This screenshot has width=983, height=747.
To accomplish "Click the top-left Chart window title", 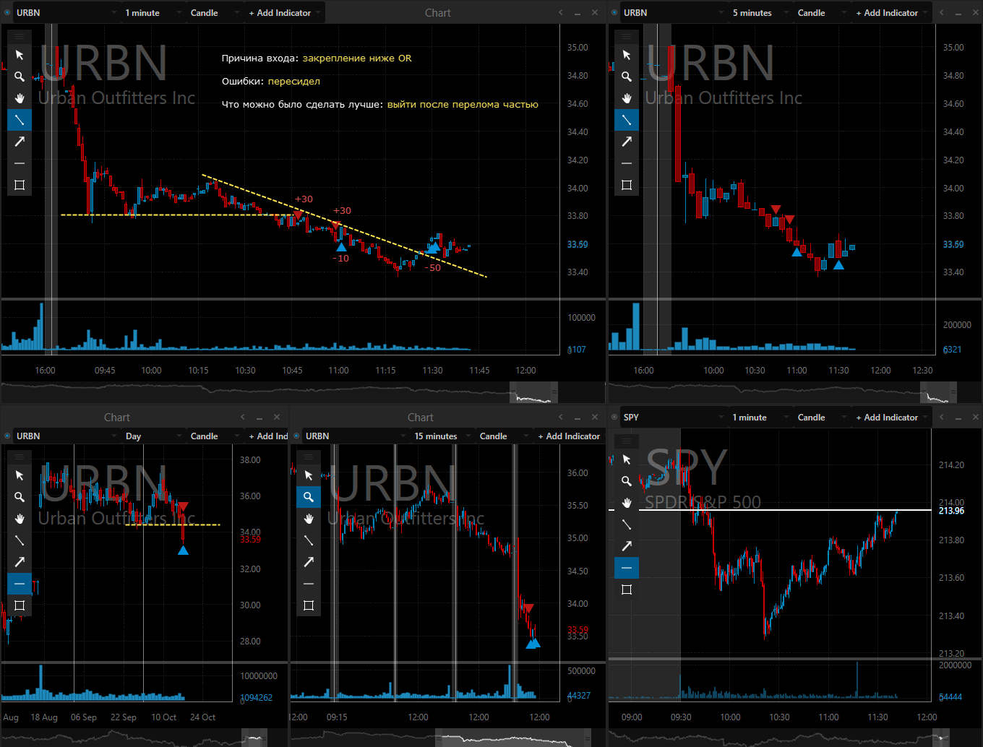I will [438, 13].
